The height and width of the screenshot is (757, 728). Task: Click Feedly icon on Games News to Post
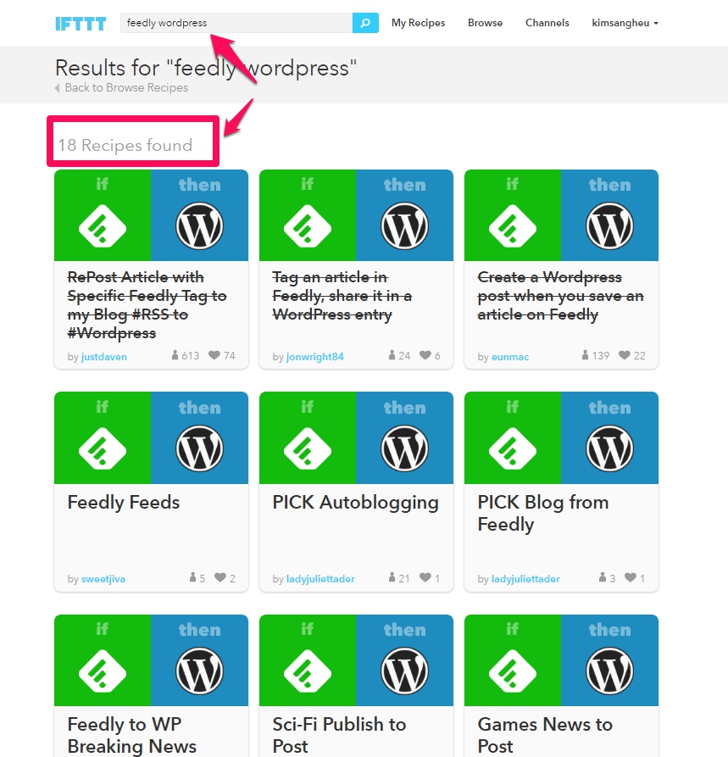513,671
